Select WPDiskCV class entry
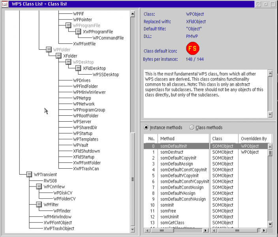This screenshot has width=278, height=237. [x=63, y=193]
